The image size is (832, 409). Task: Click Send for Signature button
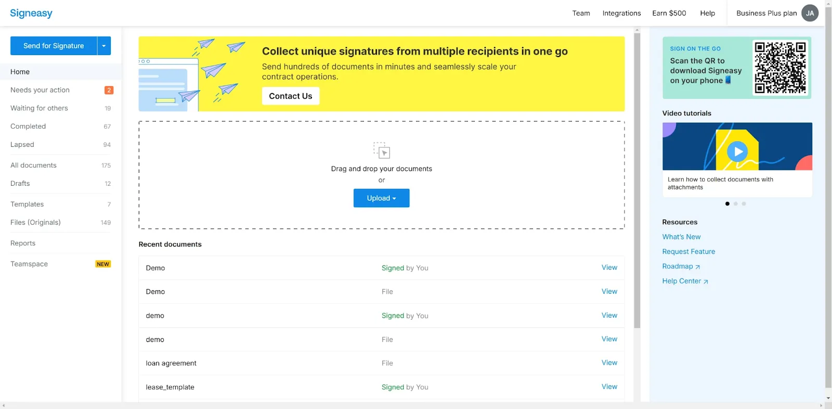tap(54, 46)
